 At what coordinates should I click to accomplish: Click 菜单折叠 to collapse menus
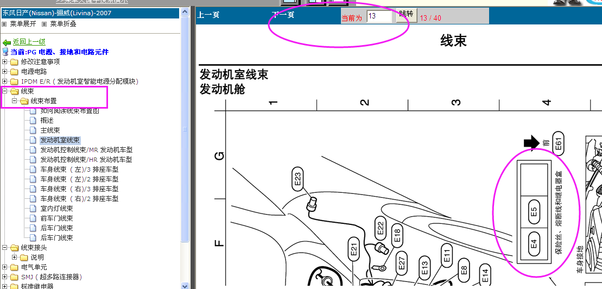(63, 24)
